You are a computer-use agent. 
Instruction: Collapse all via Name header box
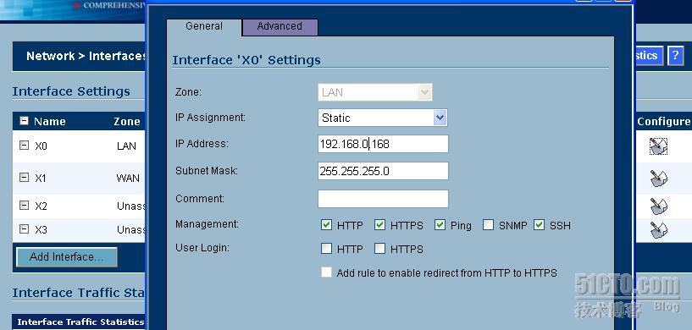coord(25,120)
